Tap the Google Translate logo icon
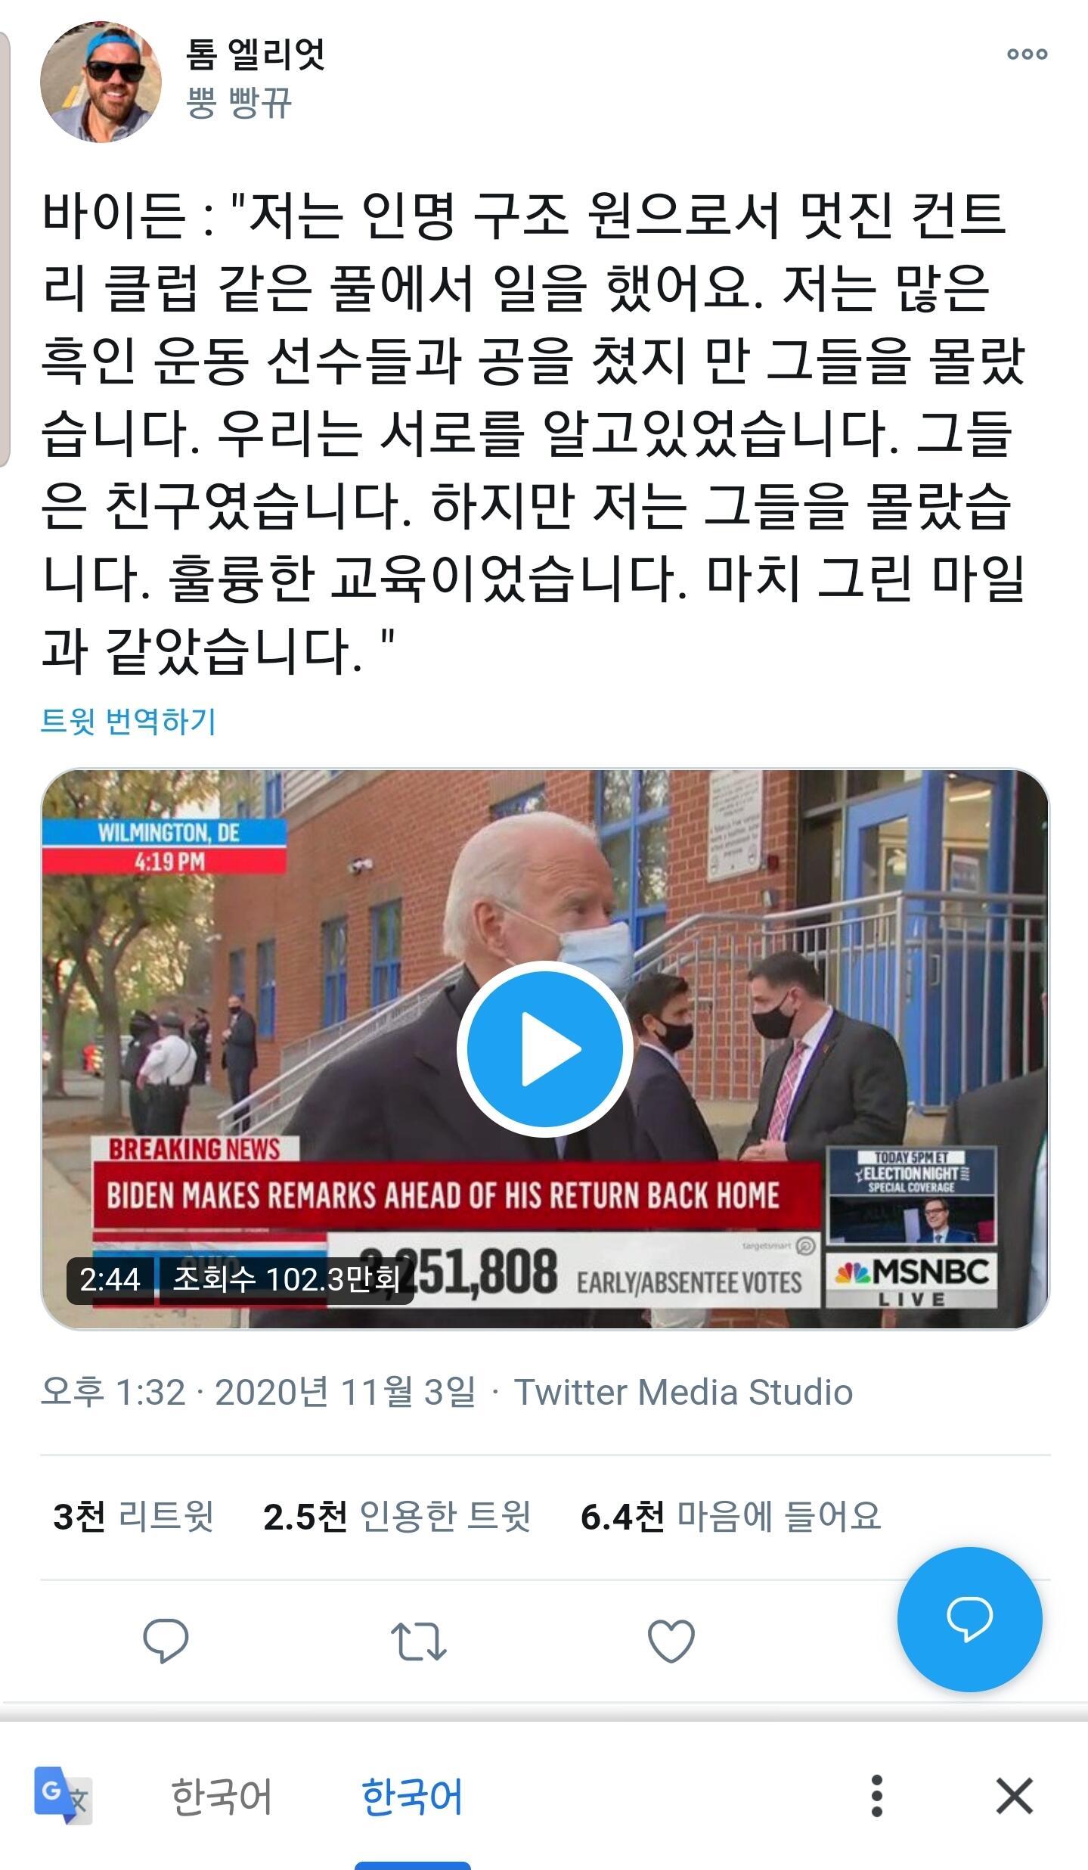 point(62,1795)
